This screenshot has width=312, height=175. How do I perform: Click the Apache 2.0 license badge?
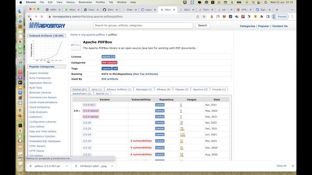[x=108, y=56]
